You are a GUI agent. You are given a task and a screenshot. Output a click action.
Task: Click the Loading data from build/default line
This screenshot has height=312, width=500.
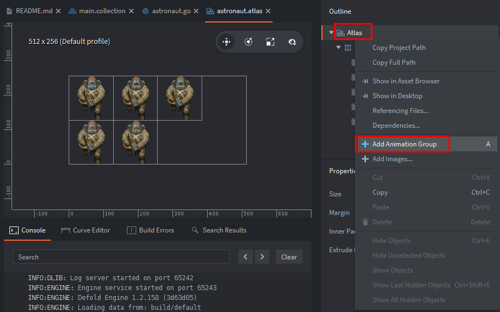tap(114, 308)
